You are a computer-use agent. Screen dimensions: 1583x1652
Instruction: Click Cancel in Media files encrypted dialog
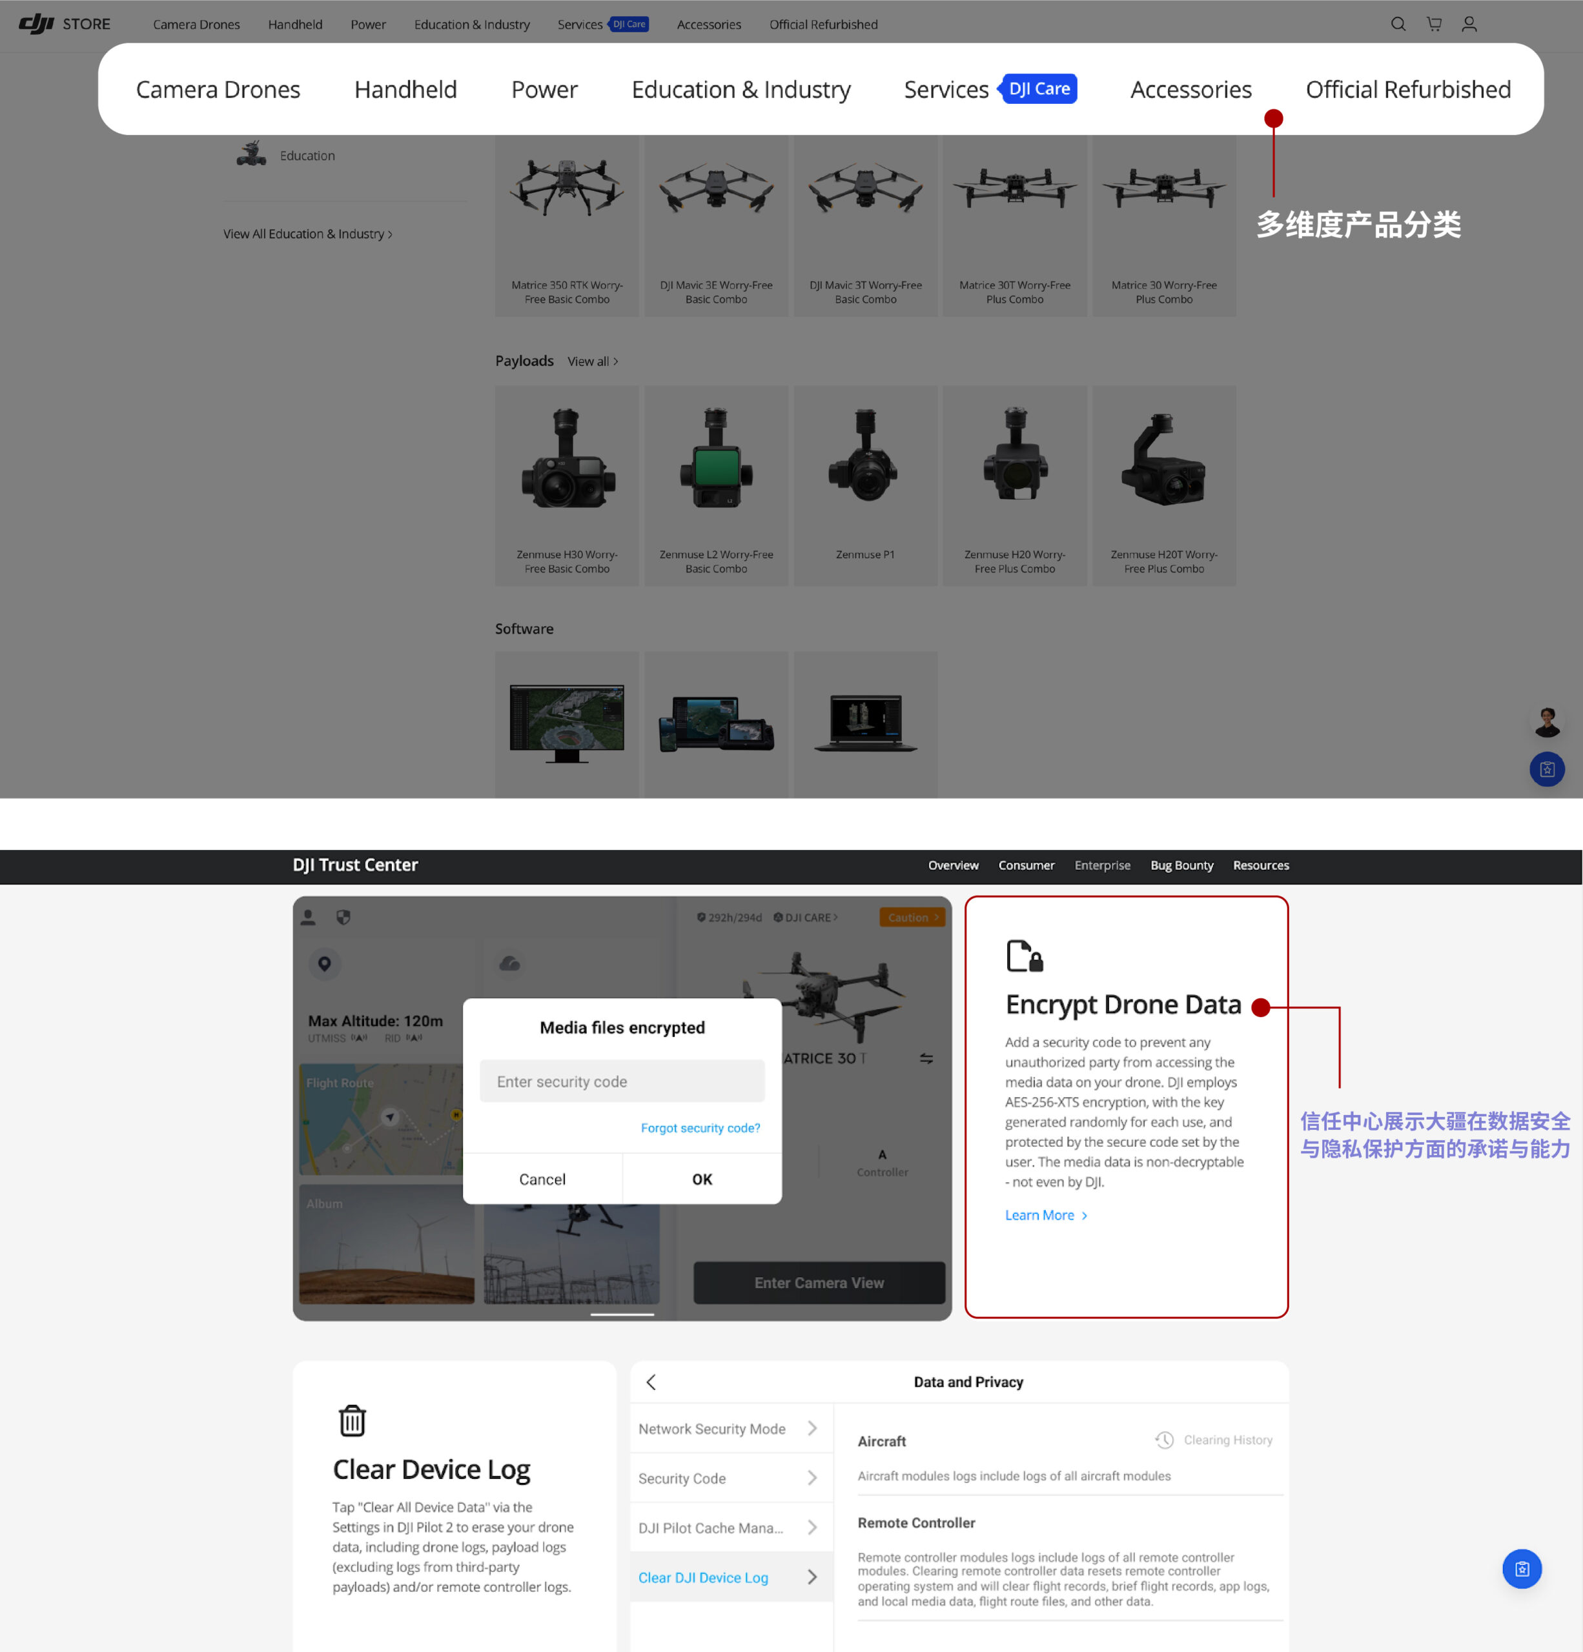point(542,1178)
